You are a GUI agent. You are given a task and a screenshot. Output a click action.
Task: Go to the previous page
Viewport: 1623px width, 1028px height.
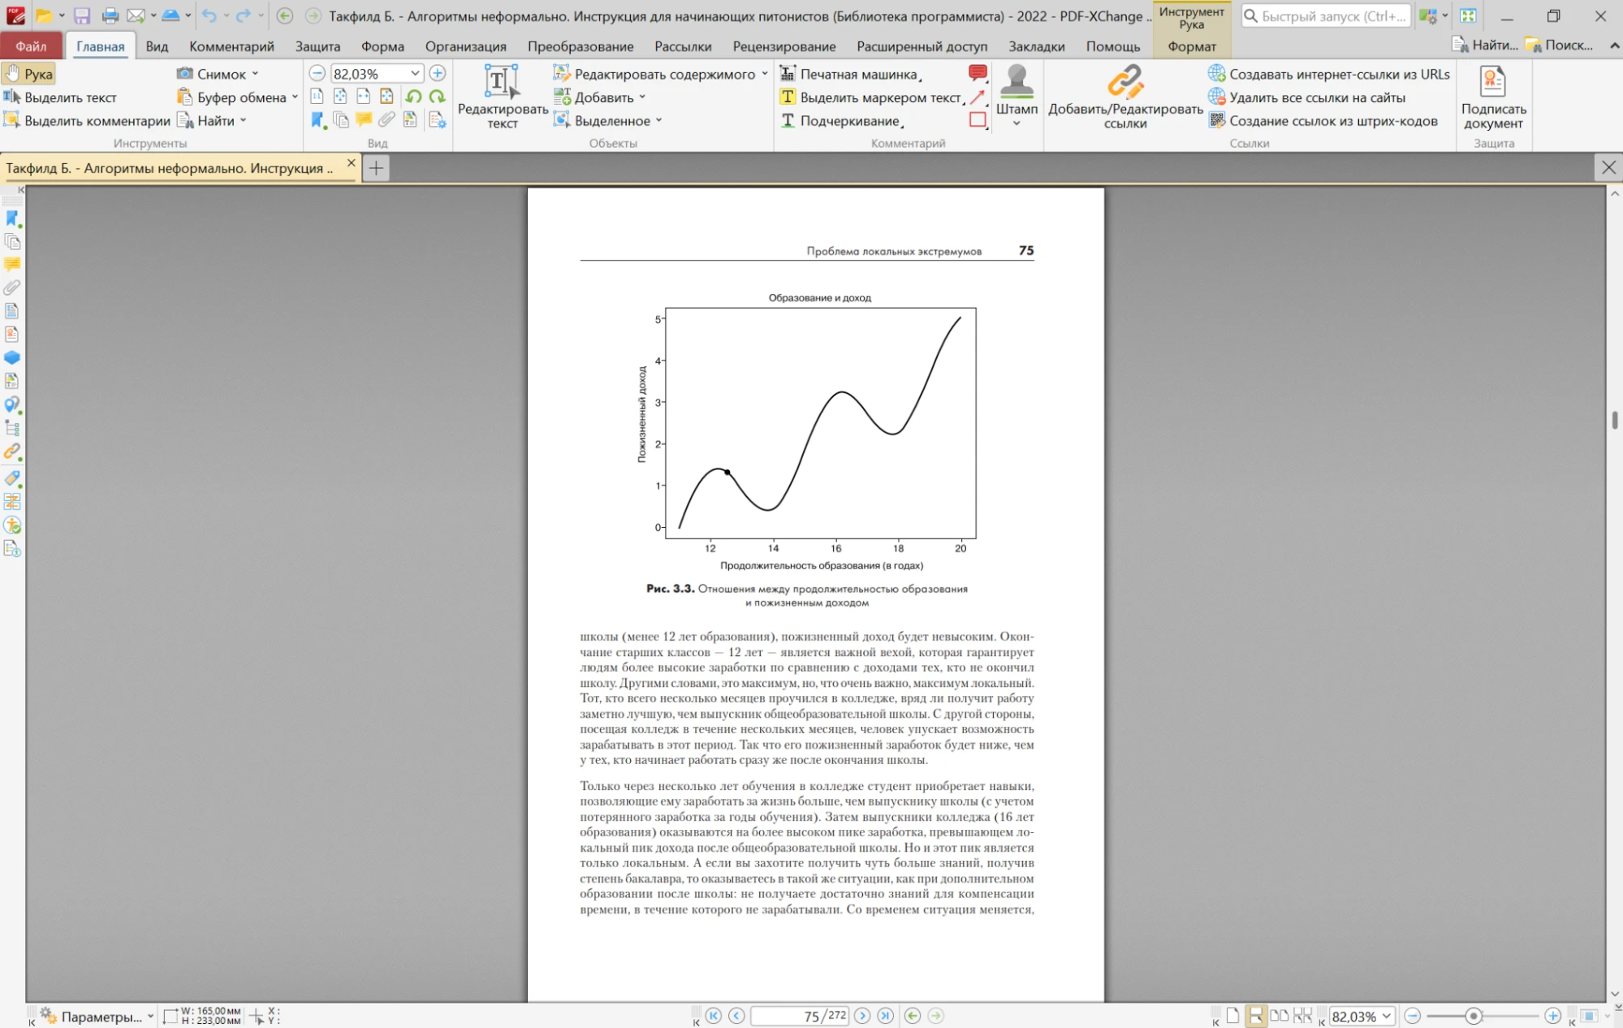pos(736,1016)
